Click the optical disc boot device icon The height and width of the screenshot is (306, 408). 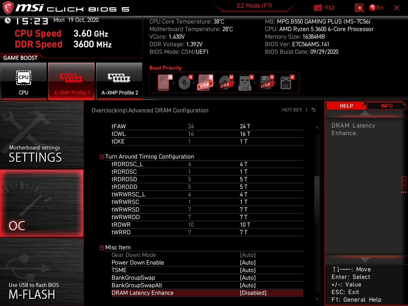tap(183, 82)
